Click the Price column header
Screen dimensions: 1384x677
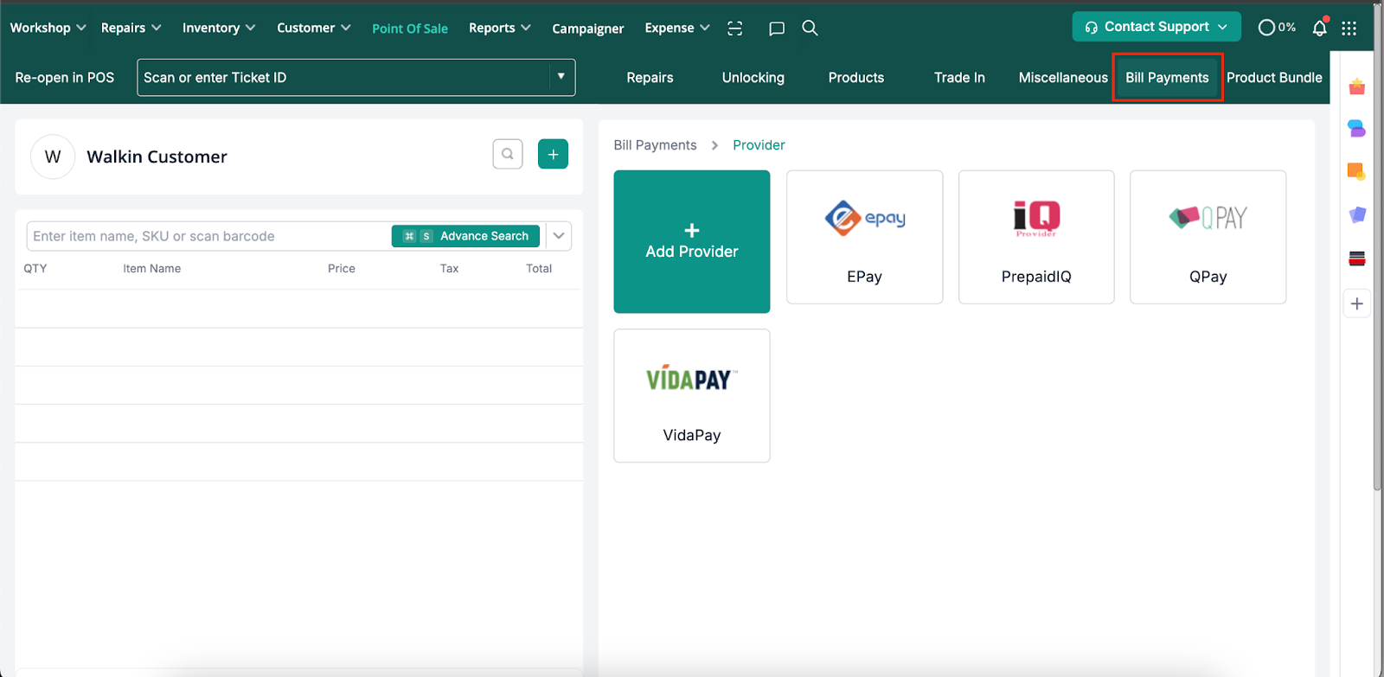(x=342, y=269)
